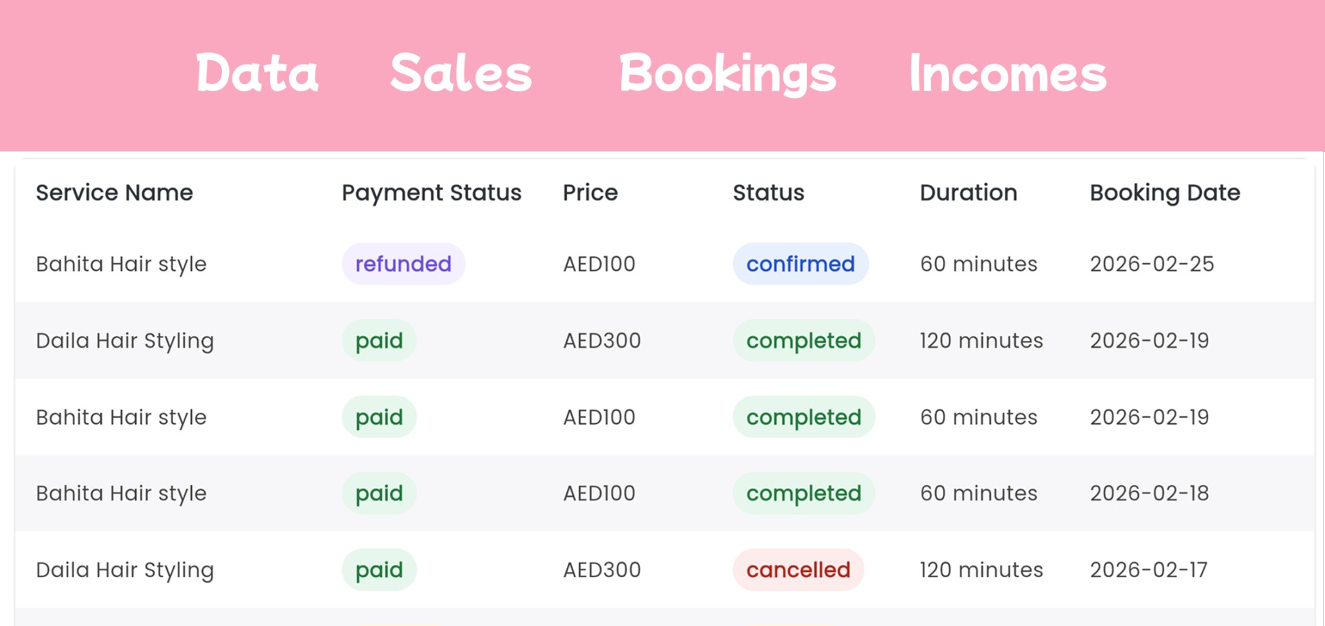This screenshot has width=1325, height=626.
Task: Sort by the Booking Date column header
Action: click(x=1165, y=193)
